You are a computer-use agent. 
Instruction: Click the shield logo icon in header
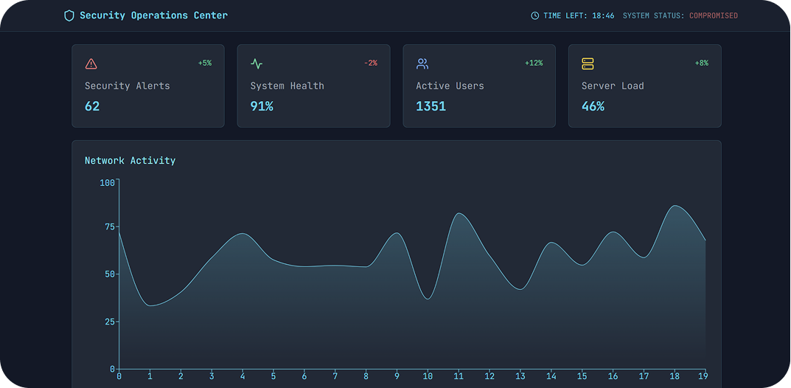69,15
